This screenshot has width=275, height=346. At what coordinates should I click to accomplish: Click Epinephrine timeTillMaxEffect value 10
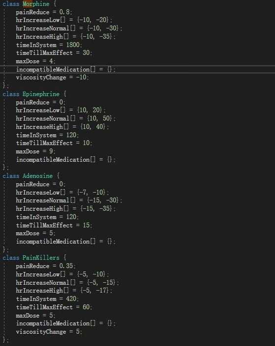click(x=86, y=143)
